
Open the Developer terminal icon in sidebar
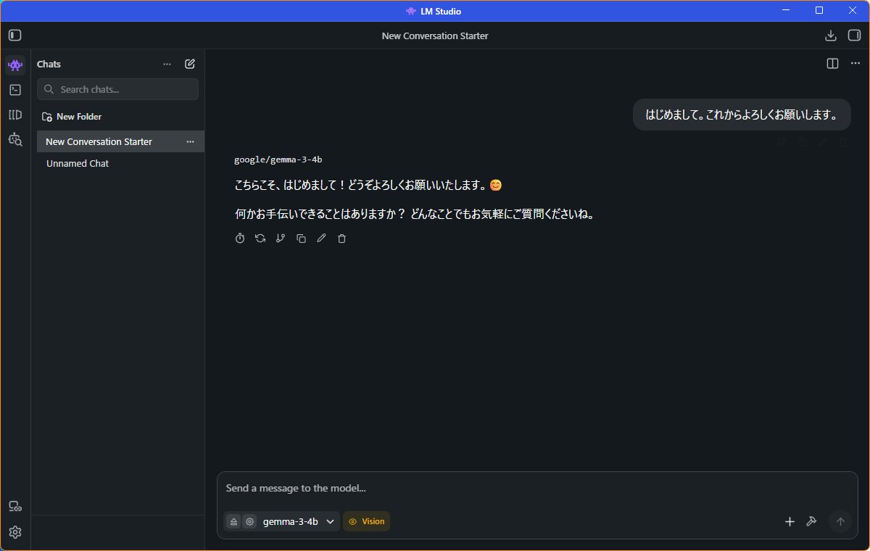click(15, 90)
